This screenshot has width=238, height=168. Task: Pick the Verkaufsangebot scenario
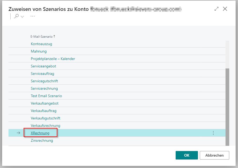coord(45,103)
